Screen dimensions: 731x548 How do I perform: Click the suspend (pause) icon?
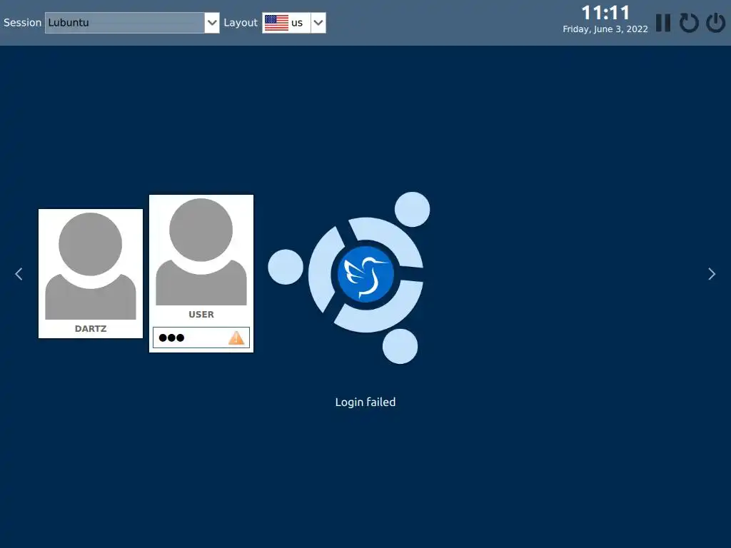663,22
